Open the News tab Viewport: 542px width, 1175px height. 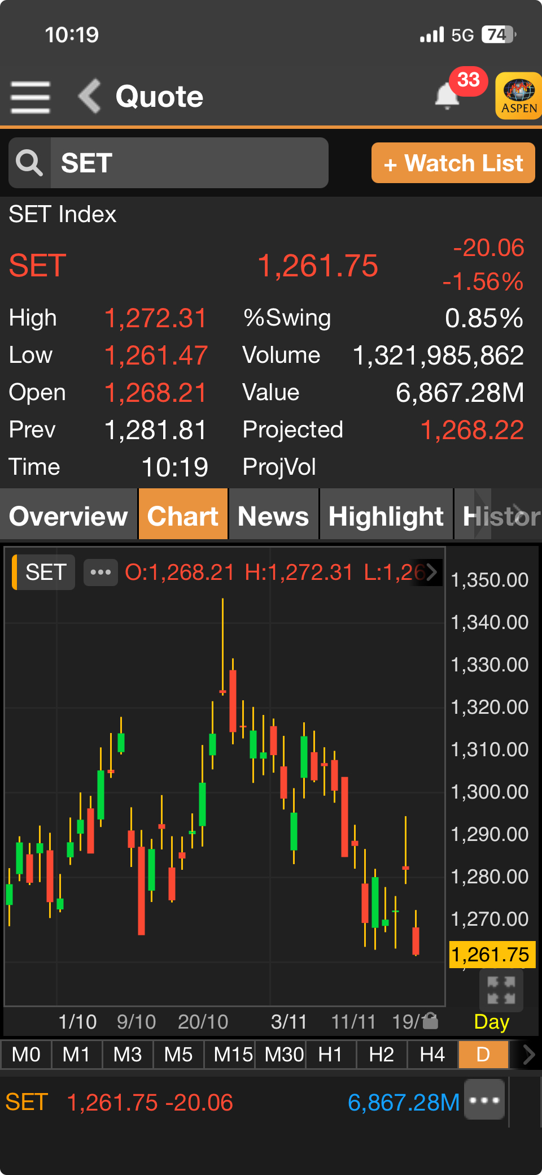point(273,515)
